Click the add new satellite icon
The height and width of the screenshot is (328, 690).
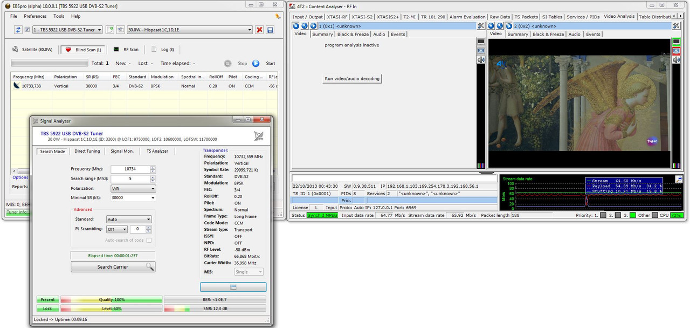(x=110, y=30)
